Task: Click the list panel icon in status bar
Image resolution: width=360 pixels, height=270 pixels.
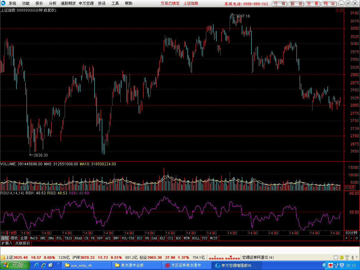Action: pos(336,257)
